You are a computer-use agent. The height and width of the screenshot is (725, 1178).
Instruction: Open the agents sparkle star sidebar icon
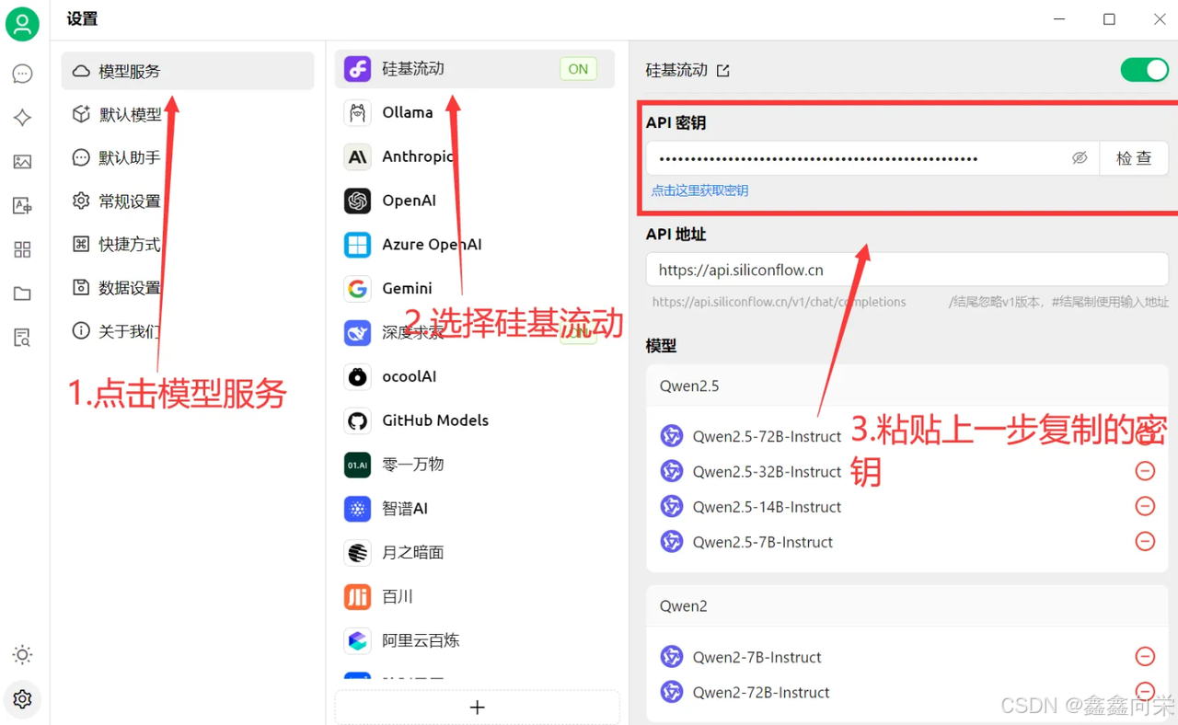click(x=22, y=117)
